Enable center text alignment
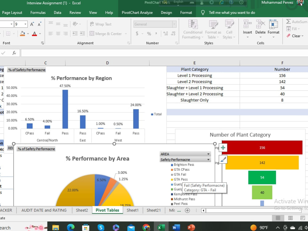 pos(58,34)
